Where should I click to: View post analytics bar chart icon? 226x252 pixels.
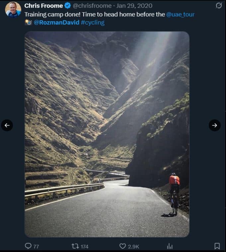(170, 246)
